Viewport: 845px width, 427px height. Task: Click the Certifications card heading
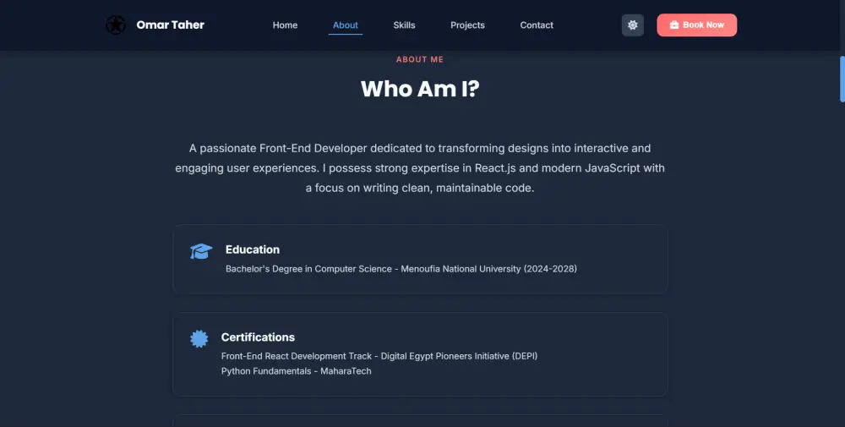(x=258, y=337)
